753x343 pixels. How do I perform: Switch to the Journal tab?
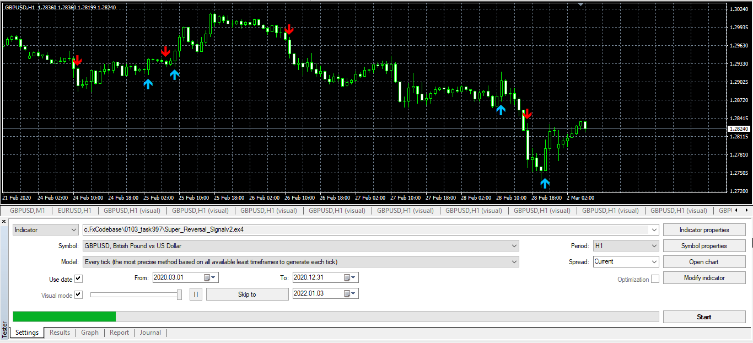(150, 333)
